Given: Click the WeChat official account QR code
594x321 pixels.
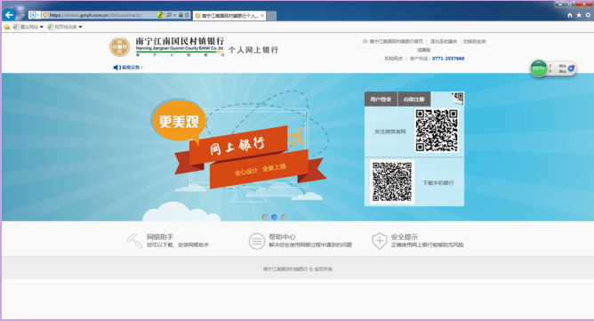Looking at the screenshot, I should click(x=437, y=131).
